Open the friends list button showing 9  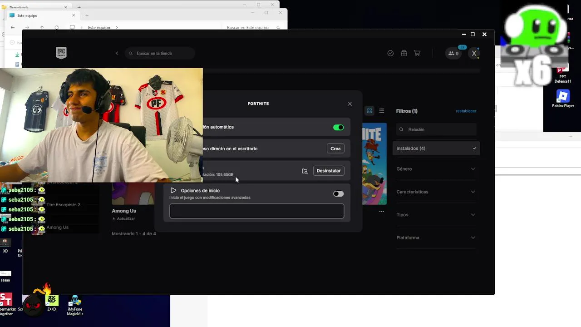453,53
